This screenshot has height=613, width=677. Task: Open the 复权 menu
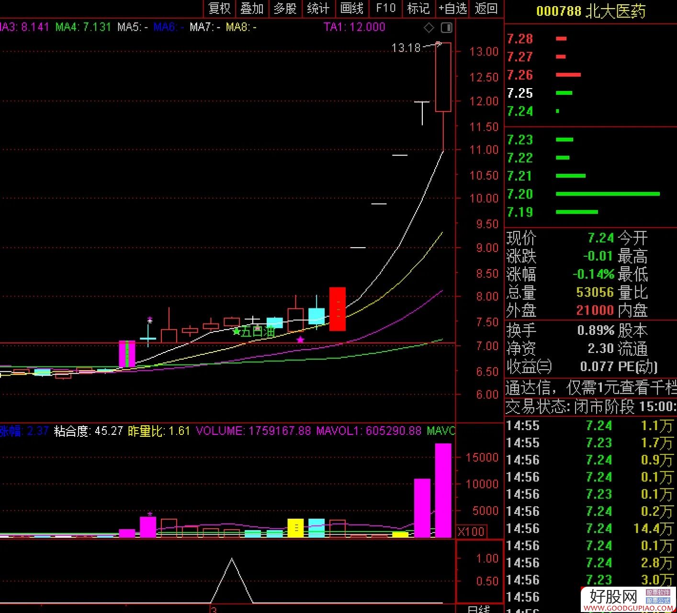pyautogui.click(x=220, y=9)
